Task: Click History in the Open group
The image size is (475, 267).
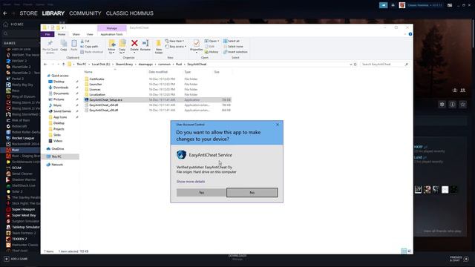Action: (x=212, y=52)
